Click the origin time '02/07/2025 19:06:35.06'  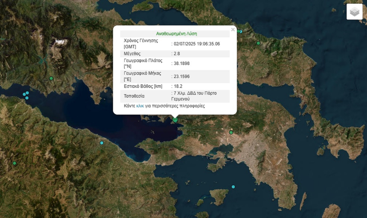point(197,44)
